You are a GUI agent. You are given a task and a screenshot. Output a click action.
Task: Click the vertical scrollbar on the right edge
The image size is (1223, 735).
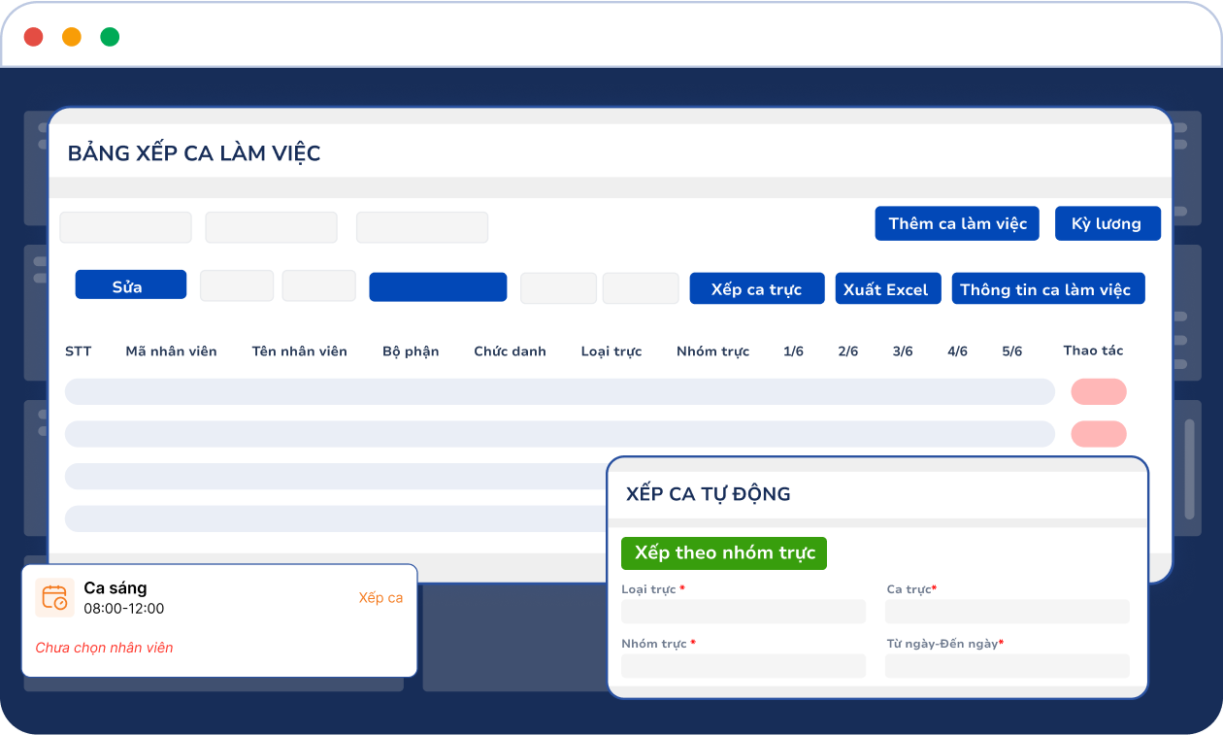1189,469
